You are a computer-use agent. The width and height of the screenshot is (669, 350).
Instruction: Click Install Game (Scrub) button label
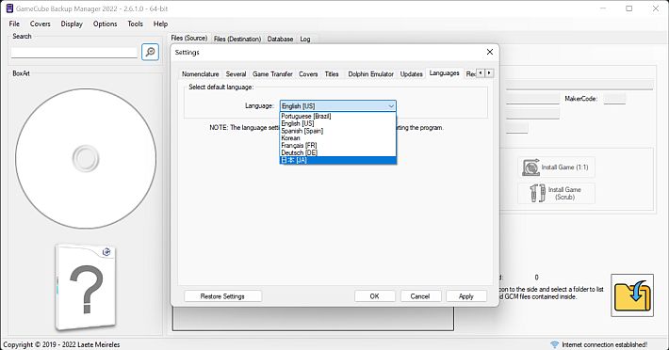coord(564,193)
